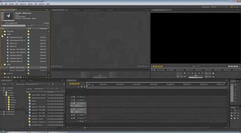The image size is (241, 133).
Task: Open the Files of type dropdown
Action: pos(38,84)
